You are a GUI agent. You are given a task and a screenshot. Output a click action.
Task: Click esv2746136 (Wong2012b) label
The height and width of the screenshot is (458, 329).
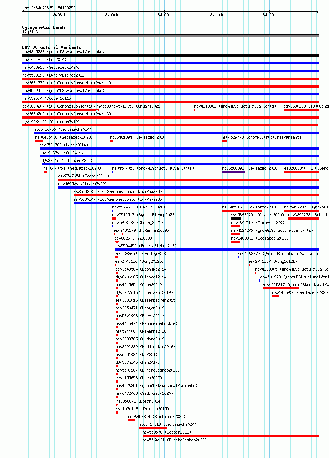coord(139,261)
